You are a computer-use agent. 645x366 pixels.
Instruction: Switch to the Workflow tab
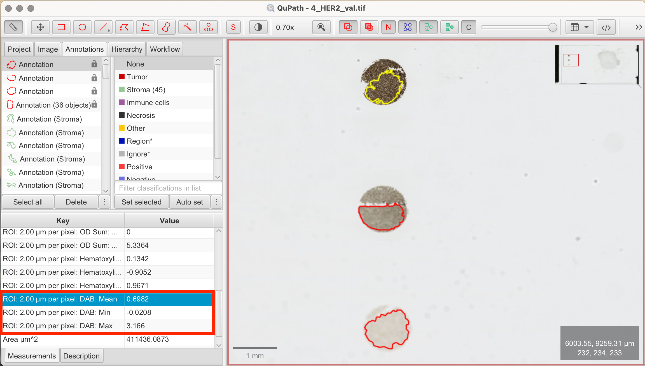pos(165,49)
